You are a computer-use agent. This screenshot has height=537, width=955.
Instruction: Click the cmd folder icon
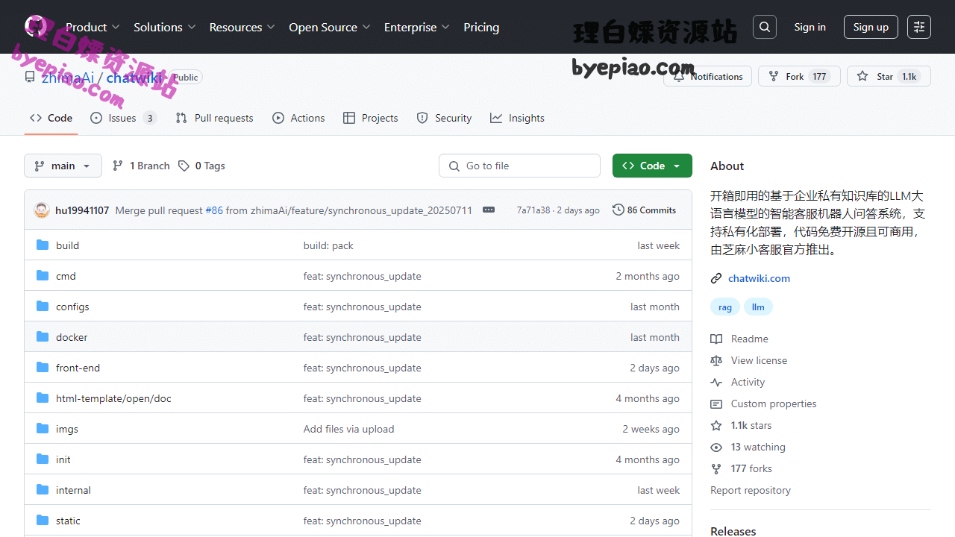(x=43, y=276)
